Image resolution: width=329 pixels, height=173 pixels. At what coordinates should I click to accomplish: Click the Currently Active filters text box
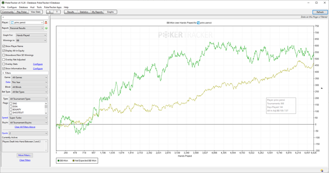[25, 146]
